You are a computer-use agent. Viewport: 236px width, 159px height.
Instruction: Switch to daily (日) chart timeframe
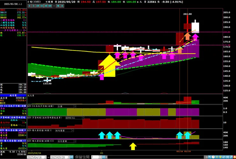click(x=54, y=6)
